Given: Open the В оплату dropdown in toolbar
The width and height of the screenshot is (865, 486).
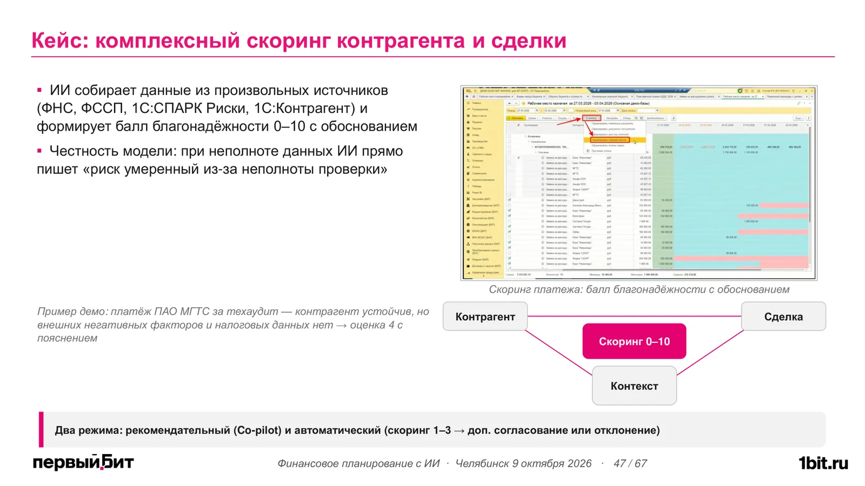Looking at the screenshot, I should [592, 118].
